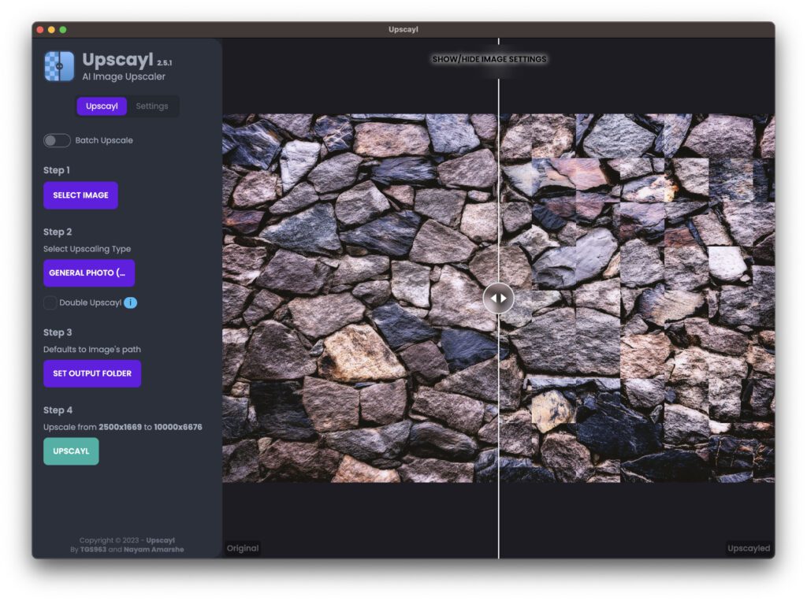Select the Upscayl tab

pyautogui.click(x=102, y=106)
